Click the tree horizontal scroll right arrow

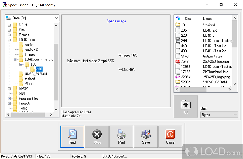click(51, 115)
